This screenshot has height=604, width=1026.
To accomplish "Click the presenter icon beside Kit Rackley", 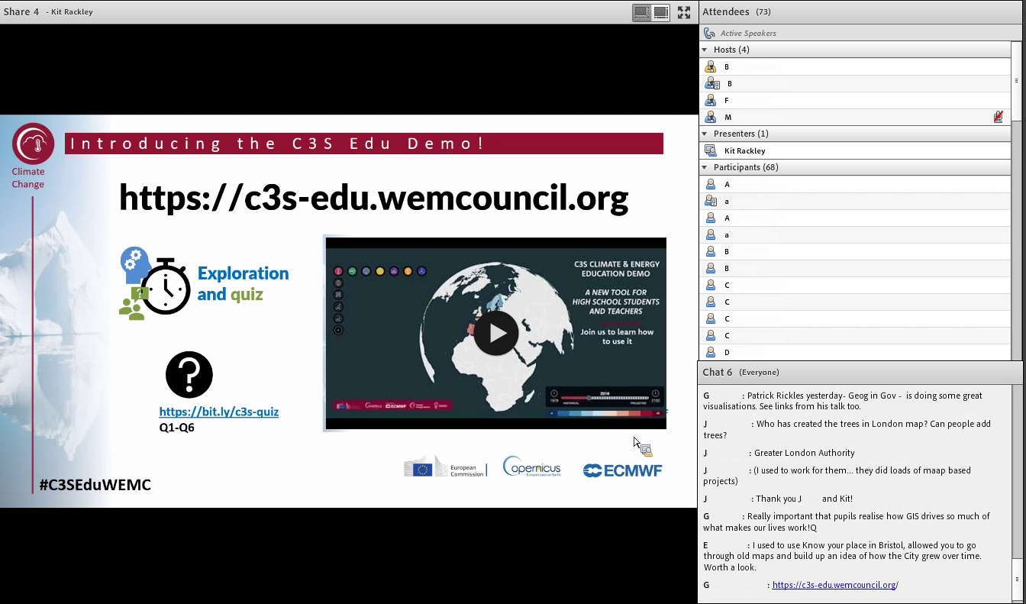I will tap(711, 151).
